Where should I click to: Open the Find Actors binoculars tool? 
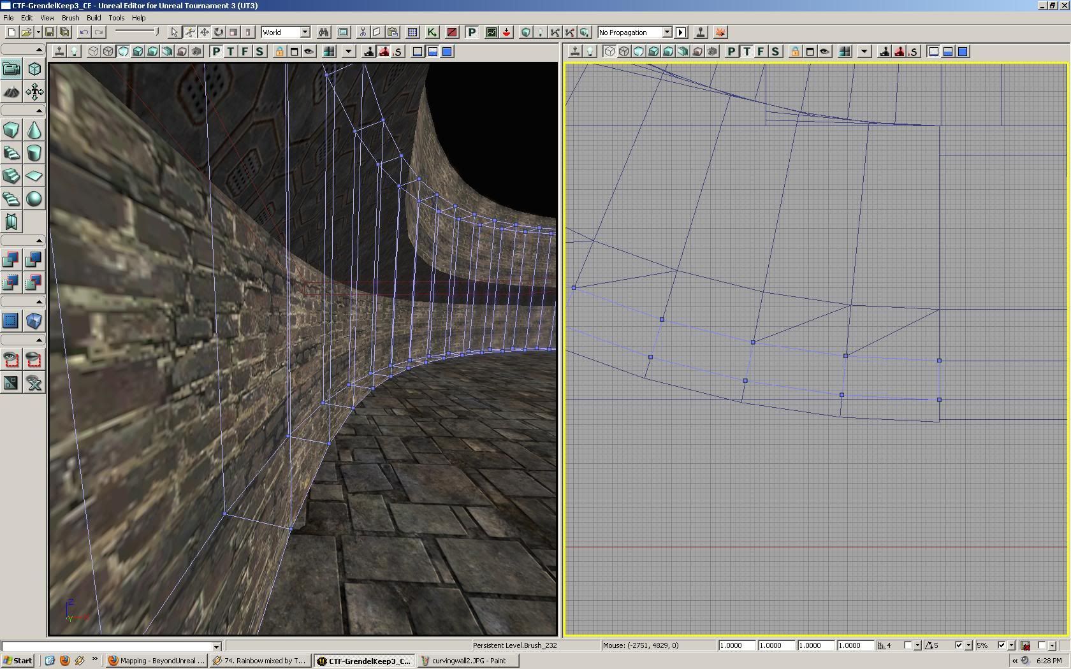[323, 32]
